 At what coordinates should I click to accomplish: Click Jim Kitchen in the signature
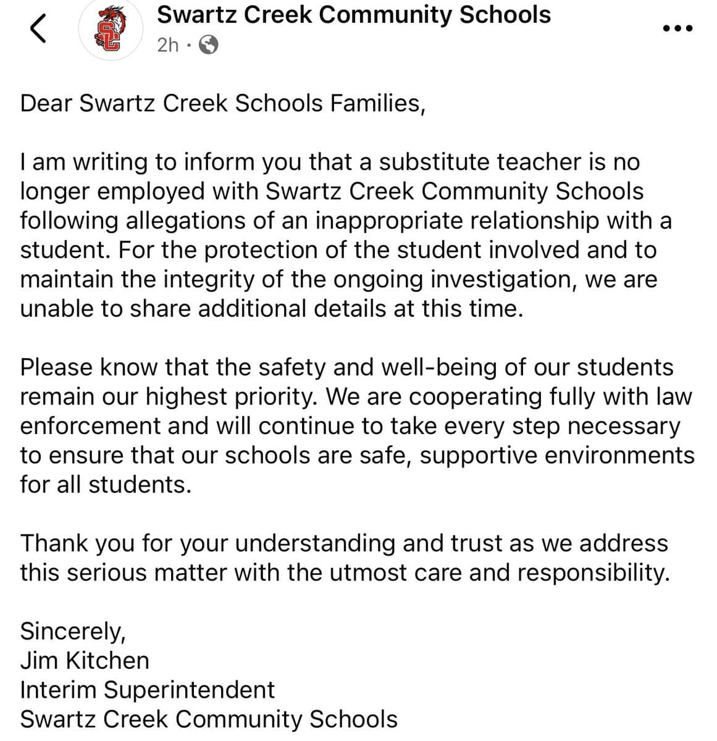click(85, 660)
